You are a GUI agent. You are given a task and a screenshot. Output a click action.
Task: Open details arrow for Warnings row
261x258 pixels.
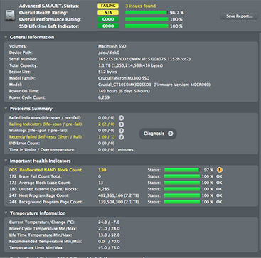coord(121,131)
